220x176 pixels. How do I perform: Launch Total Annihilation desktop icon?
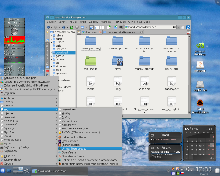coord(200,106)
